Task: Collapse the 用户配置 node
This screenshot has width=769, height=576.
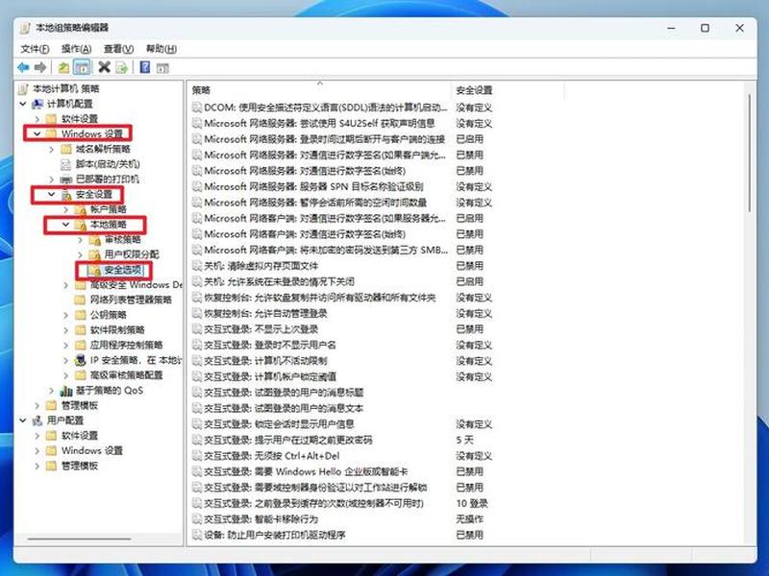Action: pyautogui.click(x=23, y=420)
